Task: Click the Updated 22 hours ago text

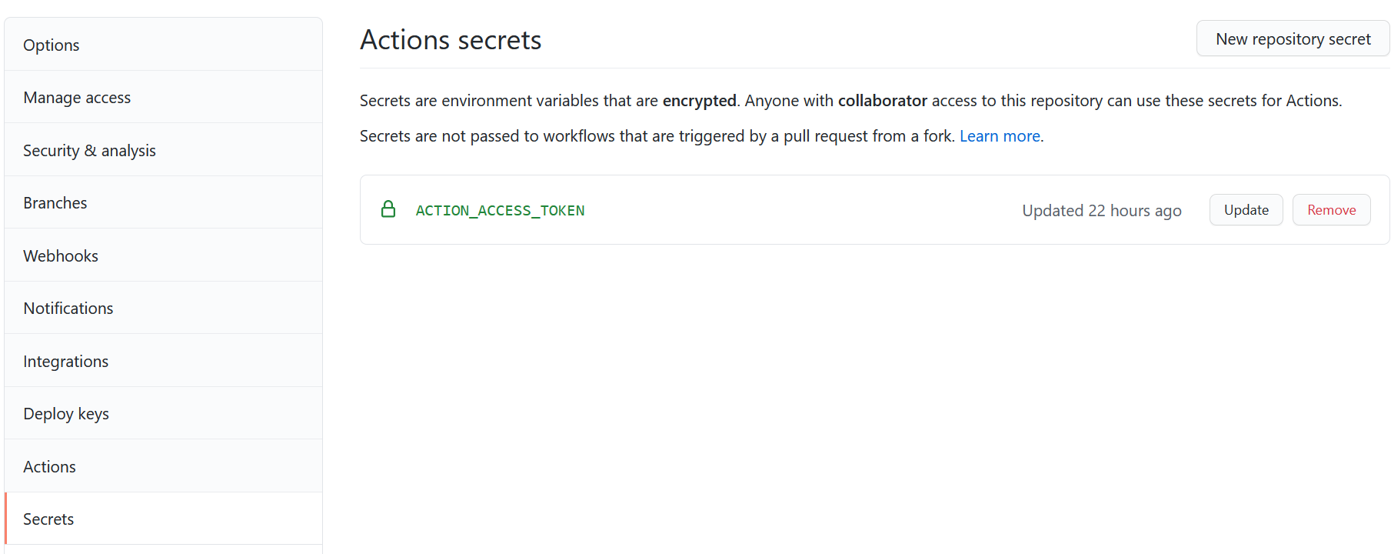Action: 1102,209
